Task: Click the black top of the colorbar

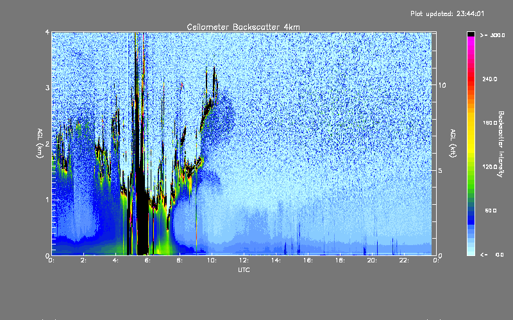Action: [x=471, y=34]
